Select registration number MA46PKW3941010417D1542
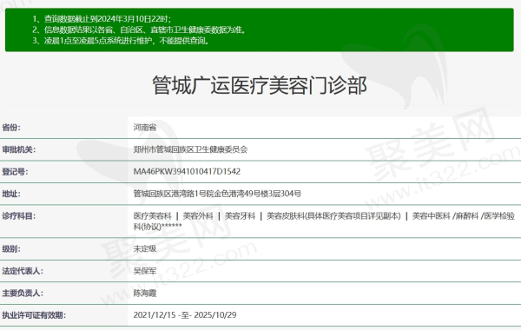Viewport: 521px width, 330px height. (187, 171)
